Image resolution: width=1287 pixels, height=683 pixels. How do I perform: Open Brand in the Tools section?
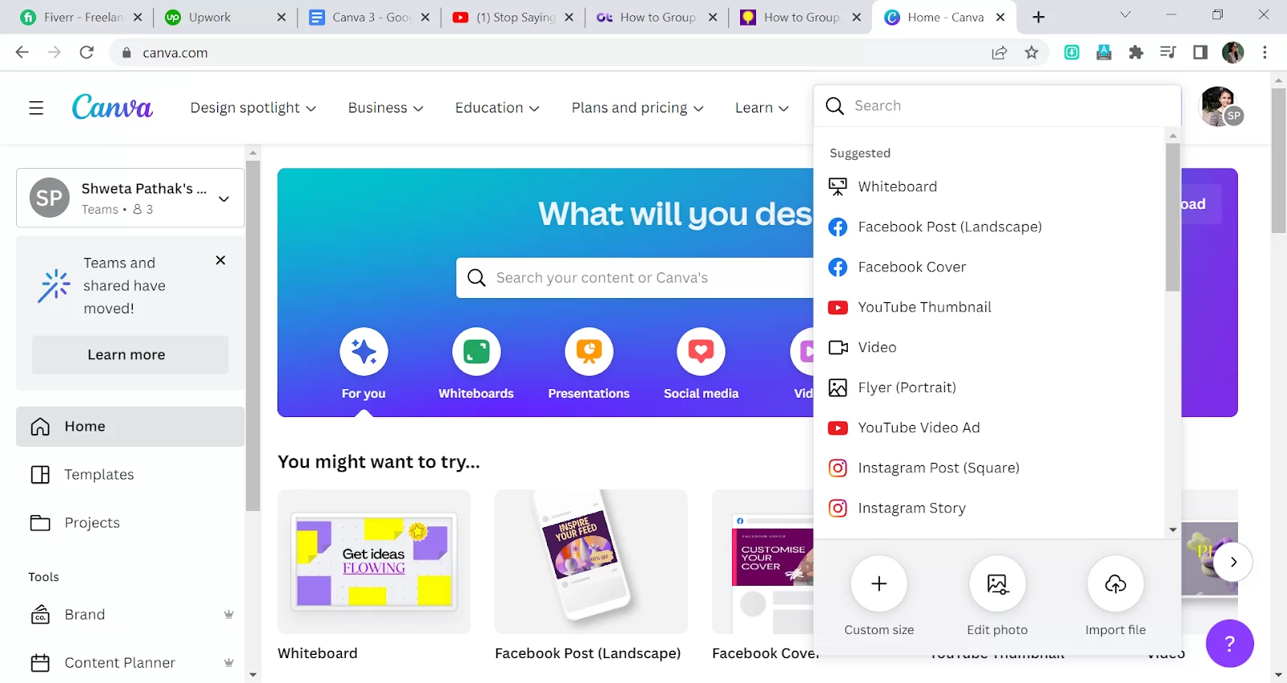[x=130, y=615]
